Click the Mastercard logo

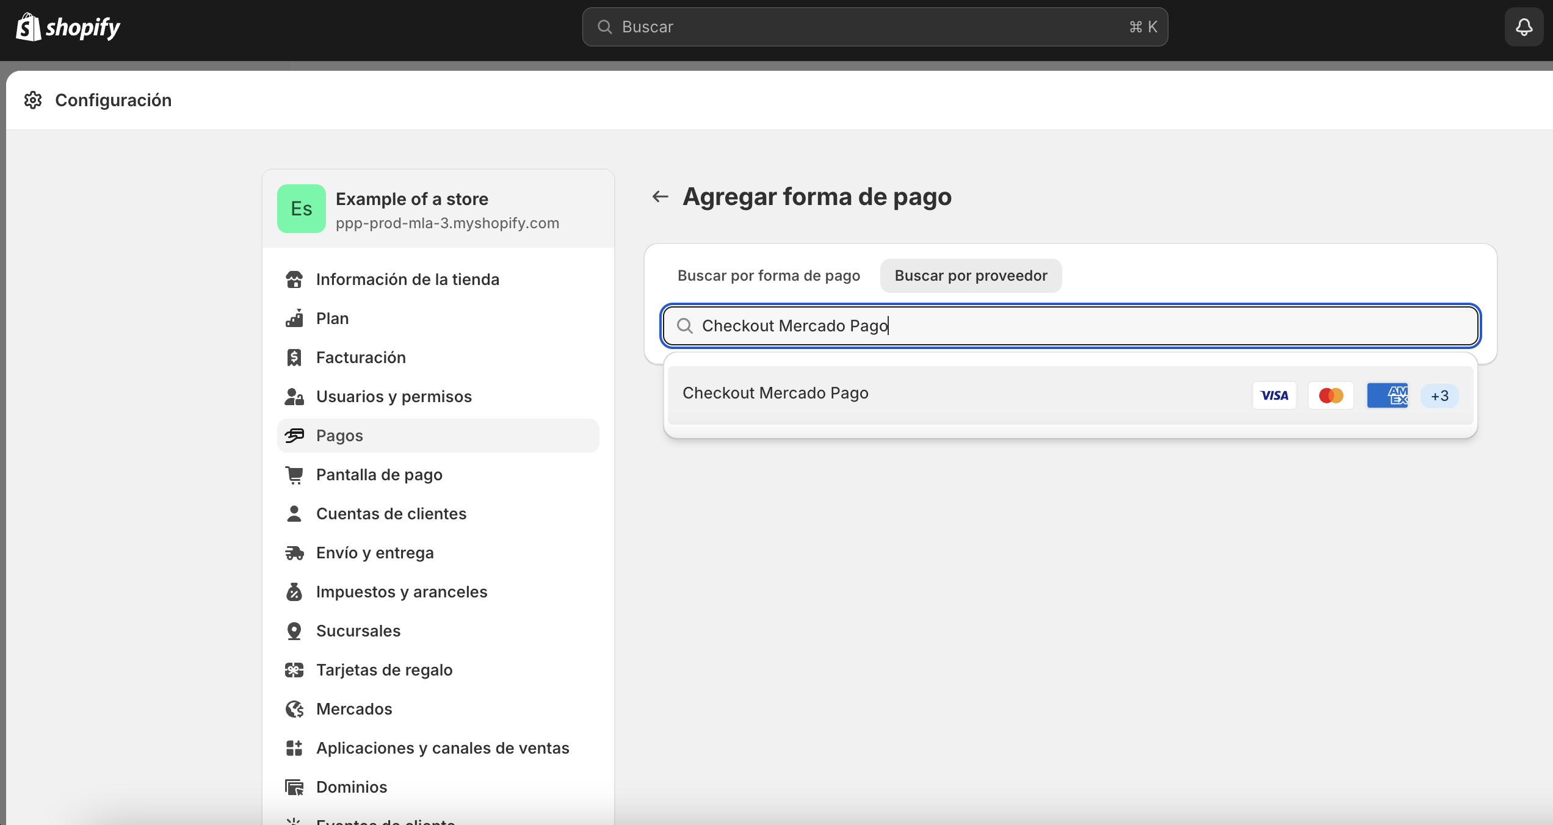[x=1331, y=395]
